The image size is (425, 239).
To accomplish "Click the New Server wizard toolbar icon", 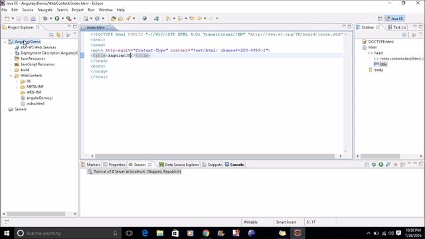I will 86,19.
